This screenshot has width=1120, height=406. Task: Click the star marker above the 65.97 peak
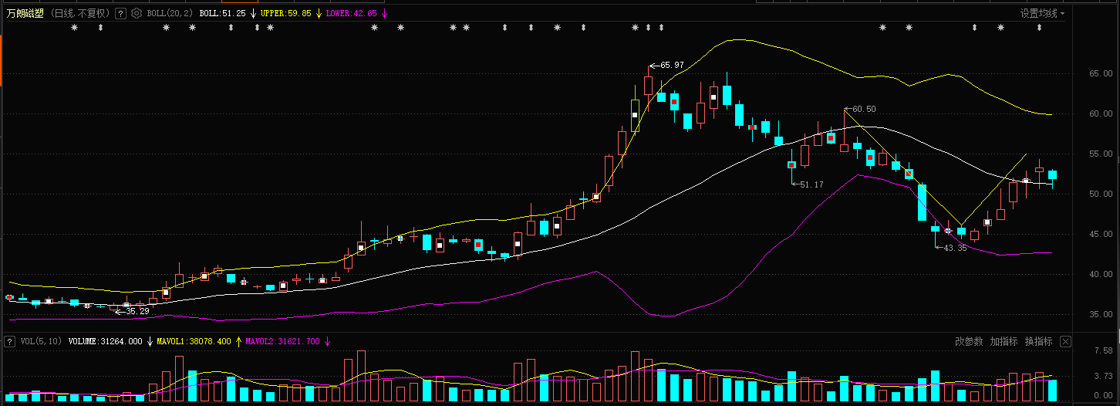tap(636, 28)
